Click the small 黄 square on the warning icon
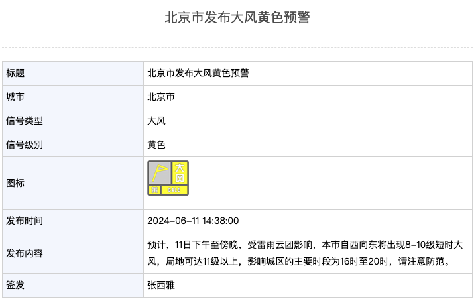 [154, 190]
